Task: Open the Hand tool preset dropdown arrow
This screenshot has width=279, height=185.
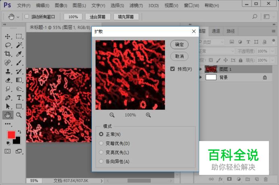Action: pos(18,17)
